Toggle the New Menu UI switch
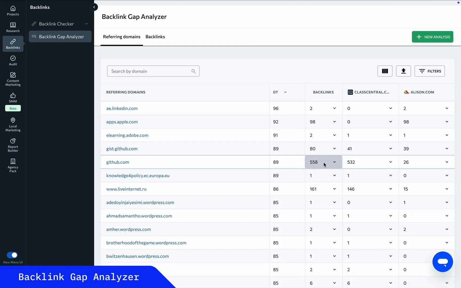461x288 pixels. [x=12, y=255]
